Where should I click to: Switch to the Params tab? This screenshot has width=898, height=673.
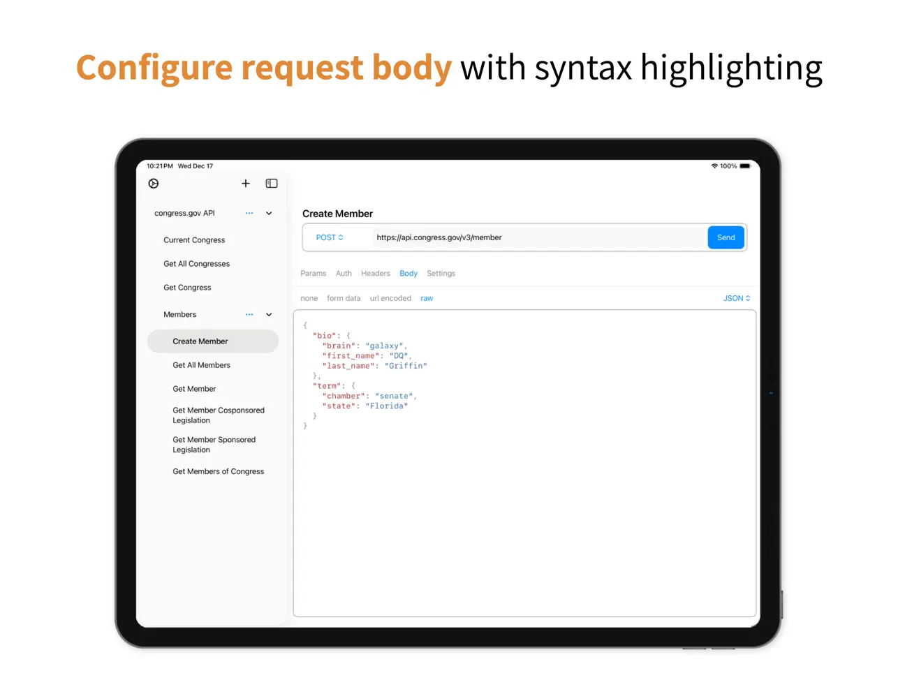click(x=314, y=274)
